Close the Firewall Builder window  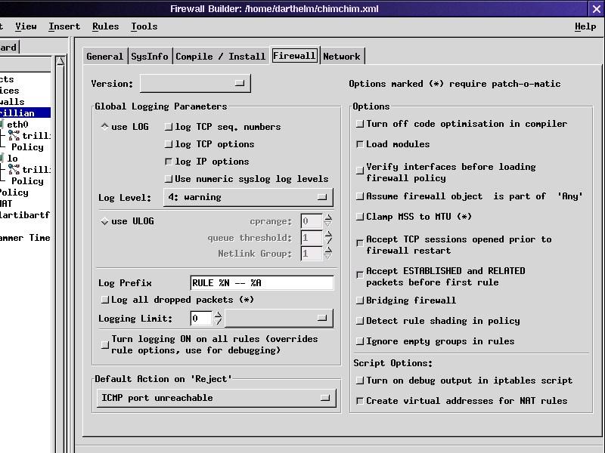tap(596, 9)
